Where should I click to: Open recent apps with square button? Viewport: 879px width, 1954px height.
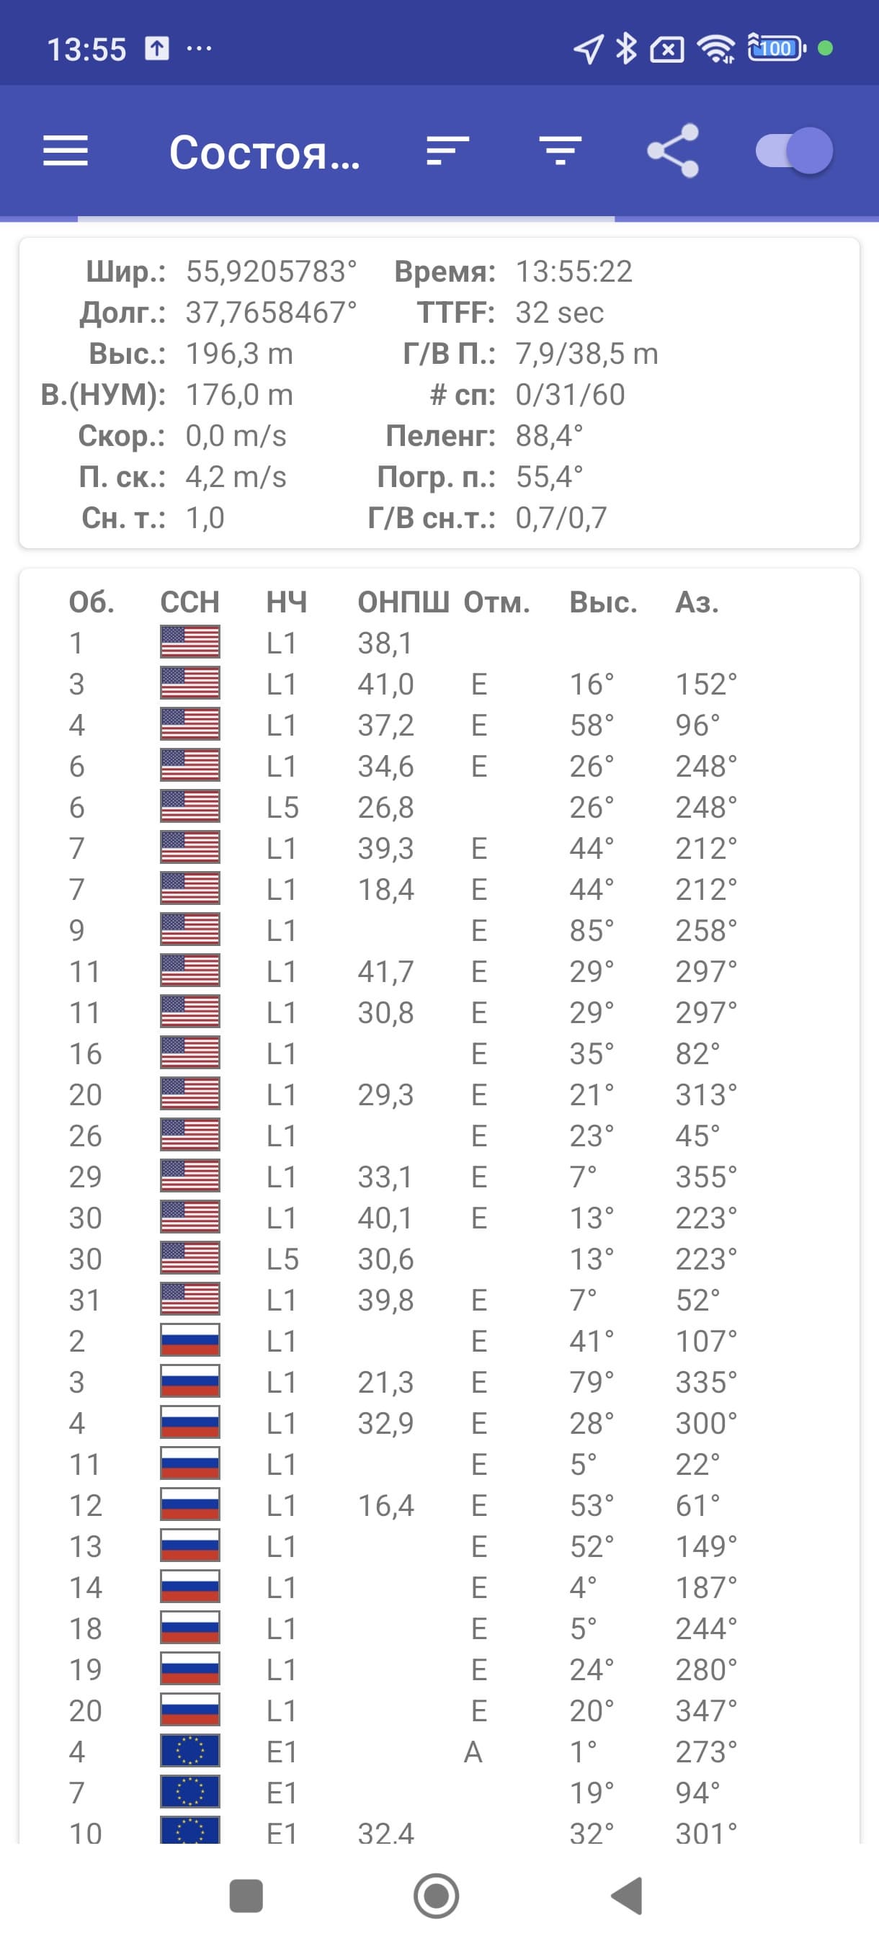pos(246,1896)
